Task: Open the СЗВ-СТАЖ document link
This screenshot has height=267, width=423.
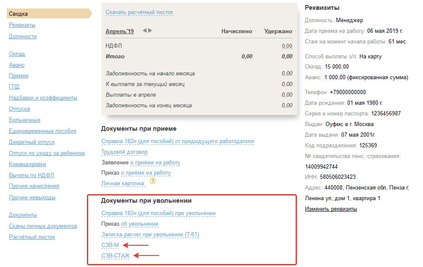Action: tap(115, 256)
